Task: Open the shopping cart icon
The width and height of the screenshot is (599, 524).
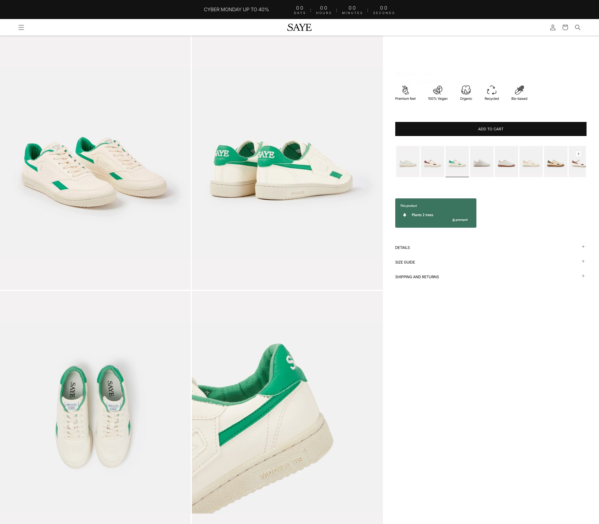Action: point(565,27)
